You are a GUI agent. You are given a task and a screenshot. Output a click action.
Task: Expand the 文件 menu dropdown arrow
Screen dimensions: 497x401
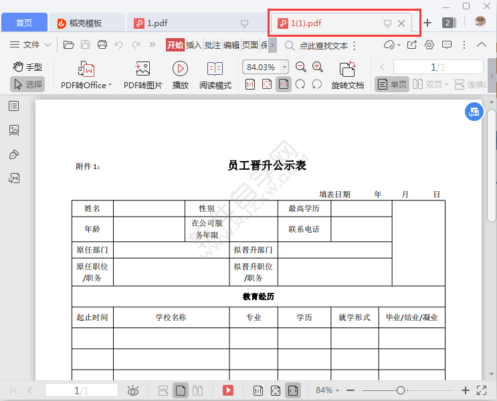(x=47, y=45)
